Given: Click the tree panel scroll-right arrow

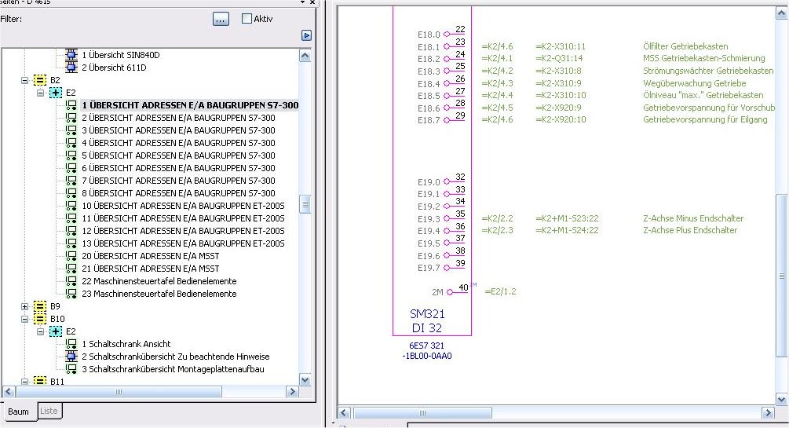Looking at the screenshot, I should click(292, 391).
